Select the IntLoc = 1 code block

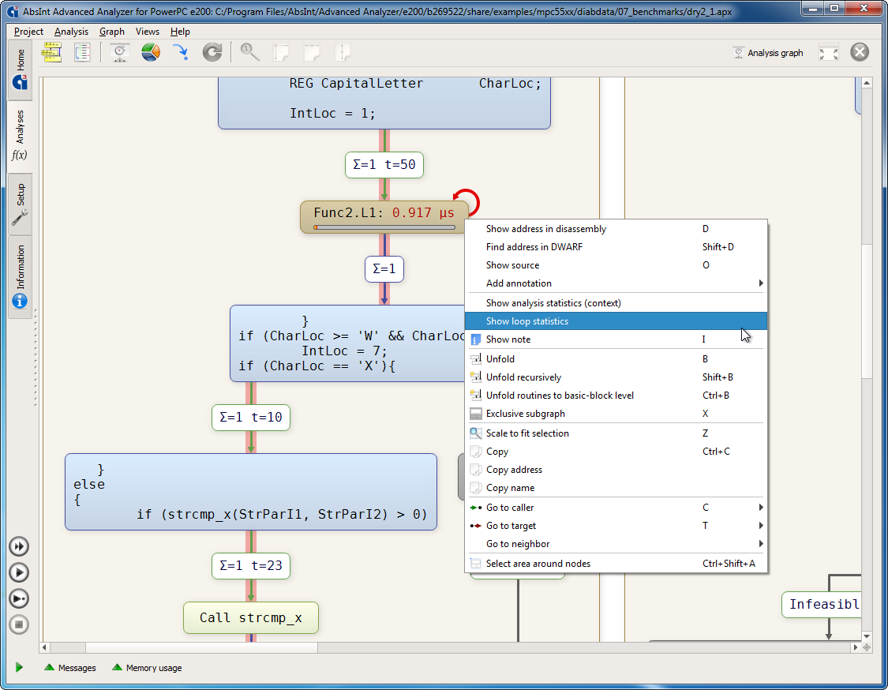[384, 103]
